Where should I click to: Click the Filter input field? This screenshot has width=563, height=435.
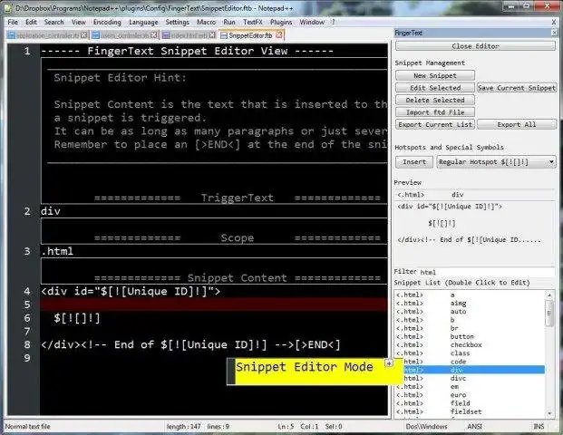(x=487, y=272)
